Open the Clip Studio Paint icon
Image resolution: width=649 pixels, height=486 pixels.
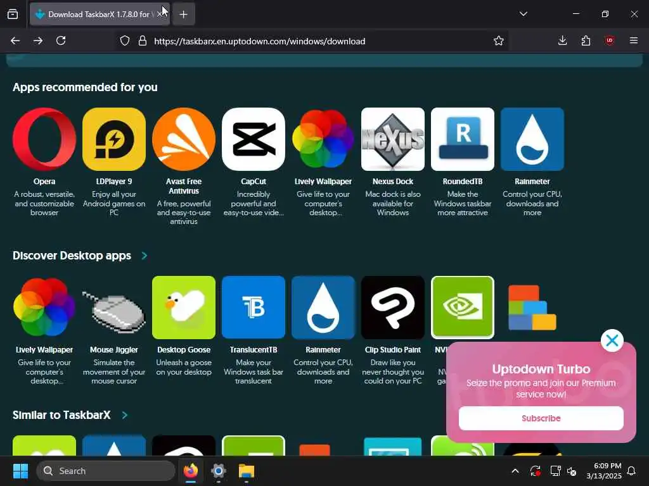[x=393, y=308]
